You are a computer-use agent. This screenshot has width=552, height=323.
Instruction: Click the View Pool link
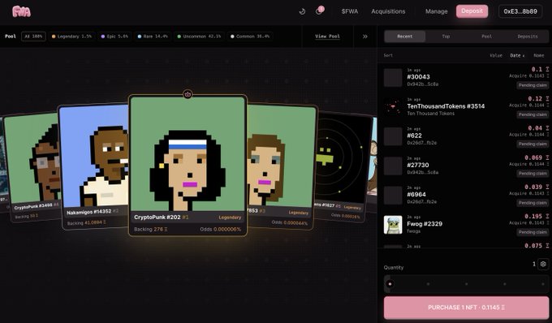(327, 37)
